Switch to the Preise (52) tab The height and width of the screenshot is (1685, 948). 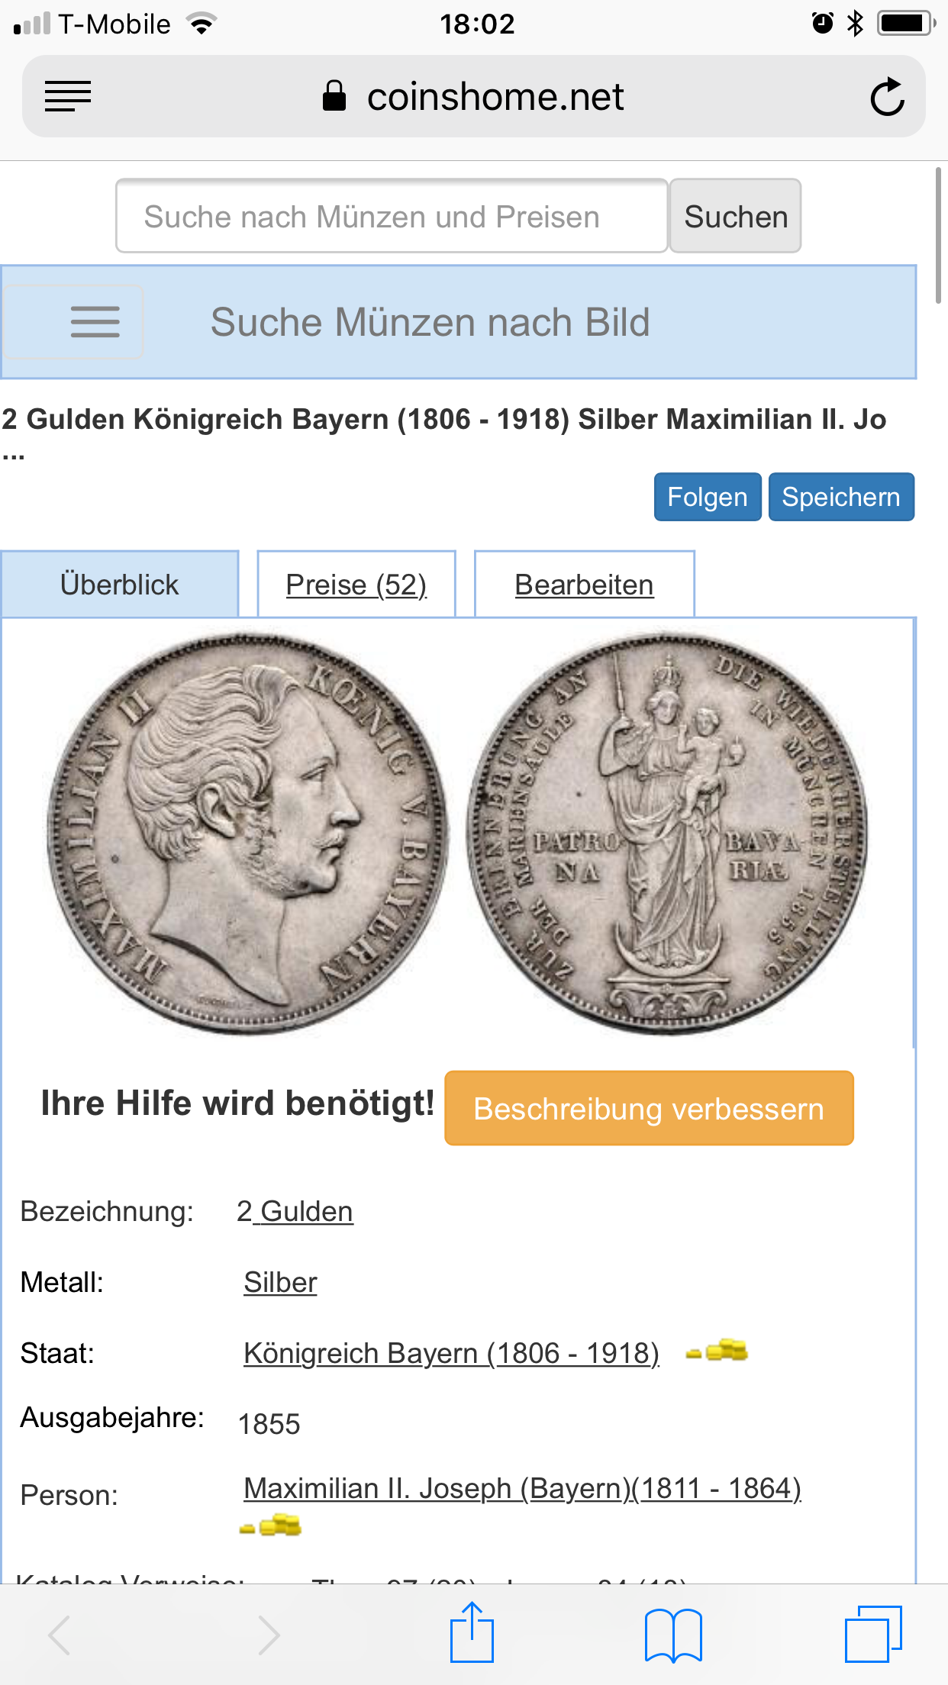tap(356, 585)
